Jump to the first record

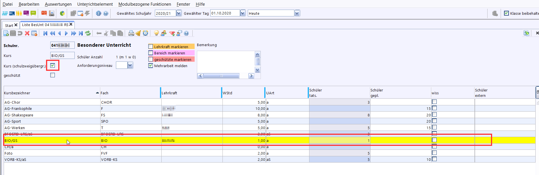(x=45, y=33)
